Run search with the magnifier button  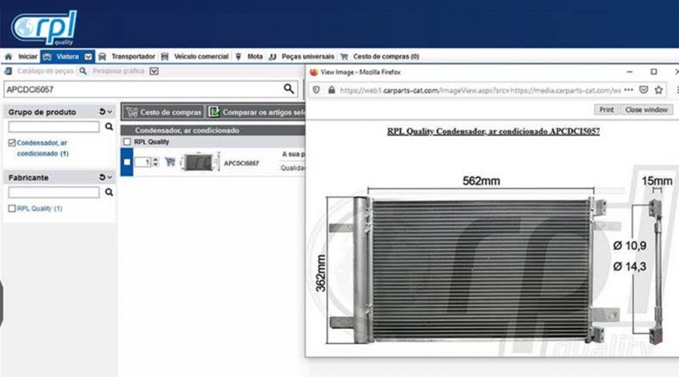pos(289,89)
